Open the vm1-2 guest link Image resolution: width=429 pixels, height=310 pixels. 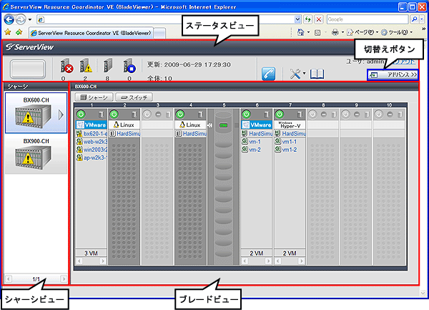coord(290,150)
